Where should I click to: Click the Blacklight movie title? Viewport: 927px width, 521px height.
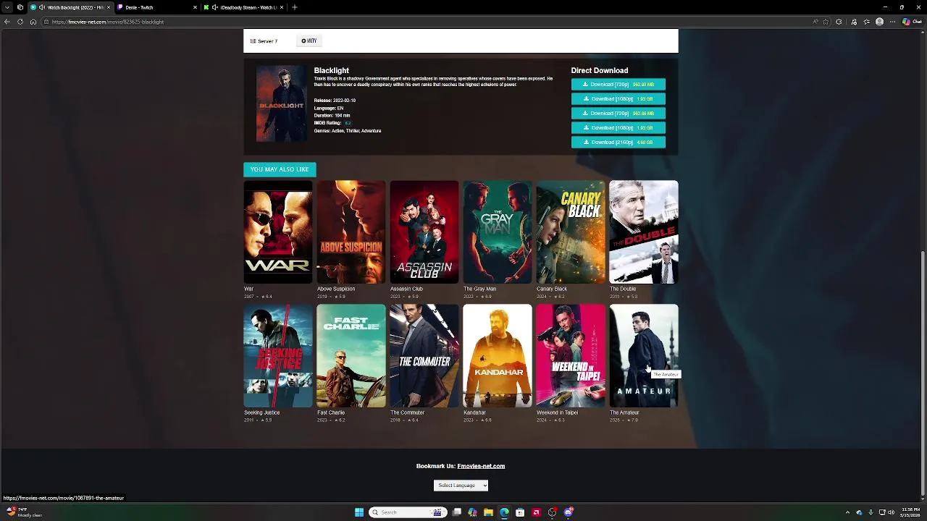coord(331,70)
